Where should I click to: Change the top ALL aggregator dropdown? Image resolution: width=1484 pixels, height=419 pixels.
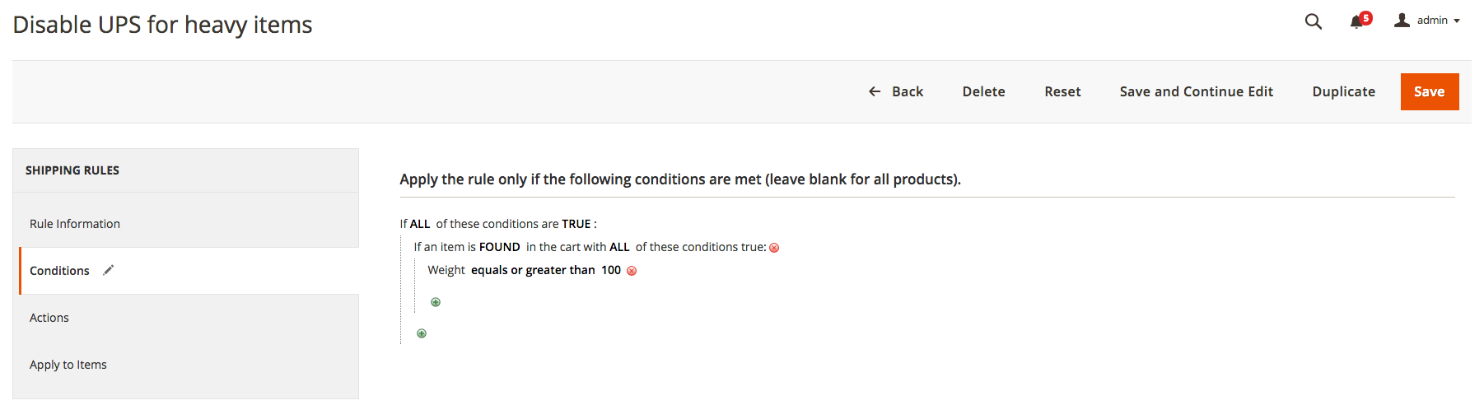[420, 224]
